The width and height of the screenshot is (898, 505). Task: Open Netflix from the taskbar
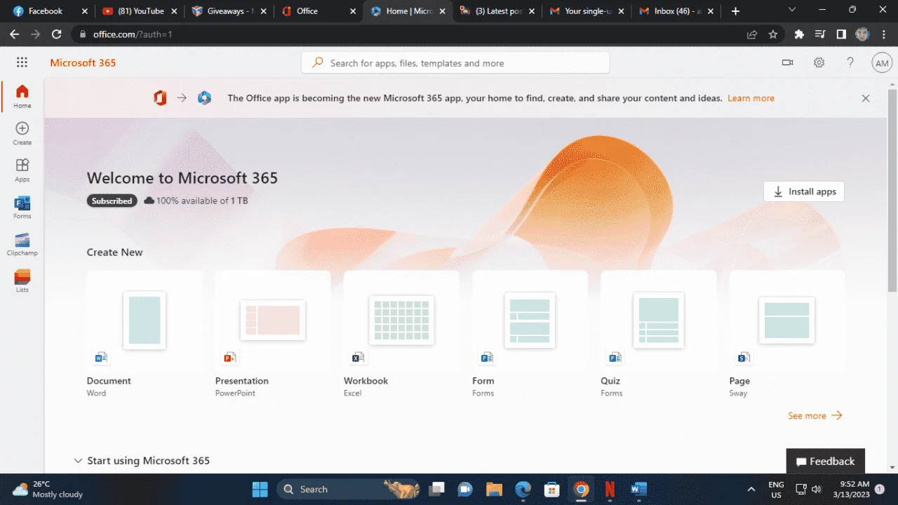pos(610,489)
